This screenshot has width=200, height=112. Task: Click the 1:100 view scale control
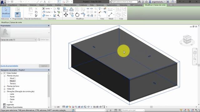click(57, 107)
